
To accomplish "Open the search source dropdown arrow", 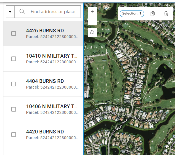I will coord(10,12).
